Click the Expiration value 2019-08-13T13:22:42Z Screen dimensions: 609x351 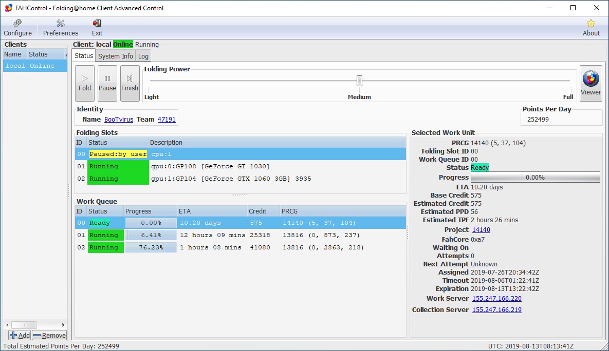[505, 288]
